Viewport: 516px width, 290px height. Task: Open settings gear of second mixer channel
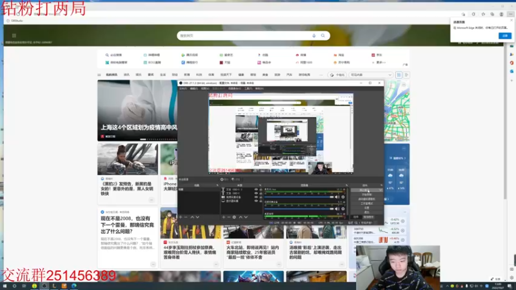(x=343, y=209)
